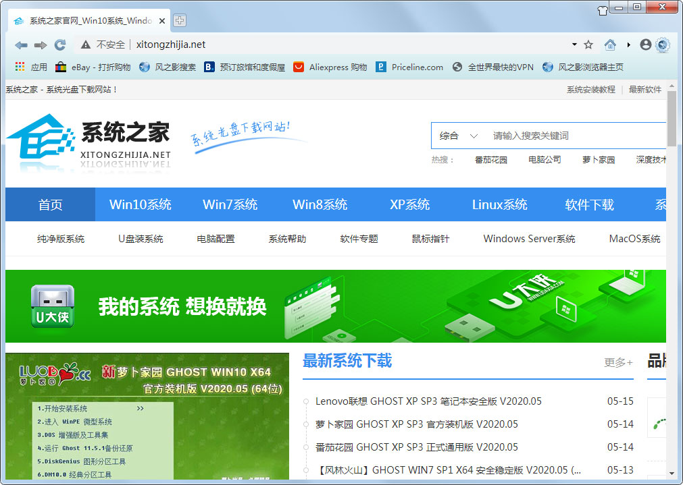This screenshot has width=683, height=485.
Task: Go to the browser home page icon
Action: [610, 45]
